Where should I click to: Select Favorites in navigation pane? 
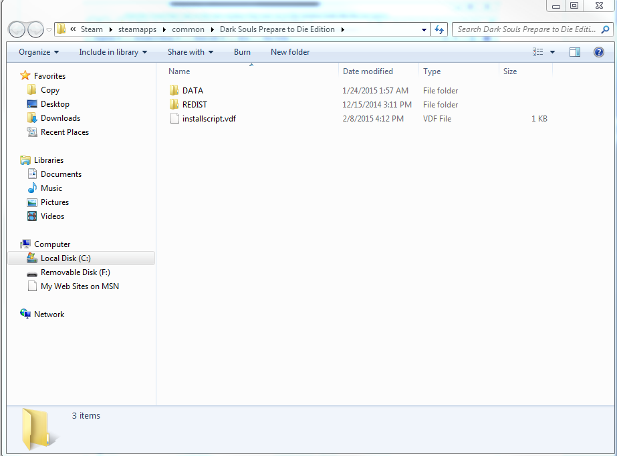[49, 76]
